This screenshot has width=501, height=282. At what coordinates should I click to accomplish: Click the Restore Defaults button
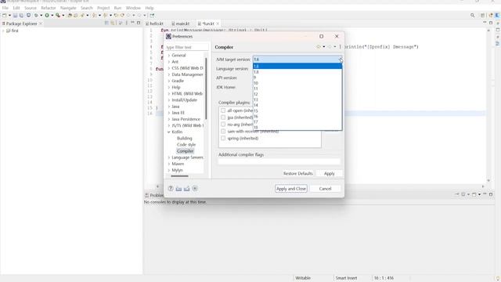tap(297, 173)
